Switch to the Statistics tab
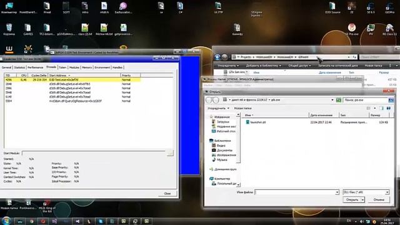This screenshot has width=400, height=225. pyautogui.click(x=19, y=67)
